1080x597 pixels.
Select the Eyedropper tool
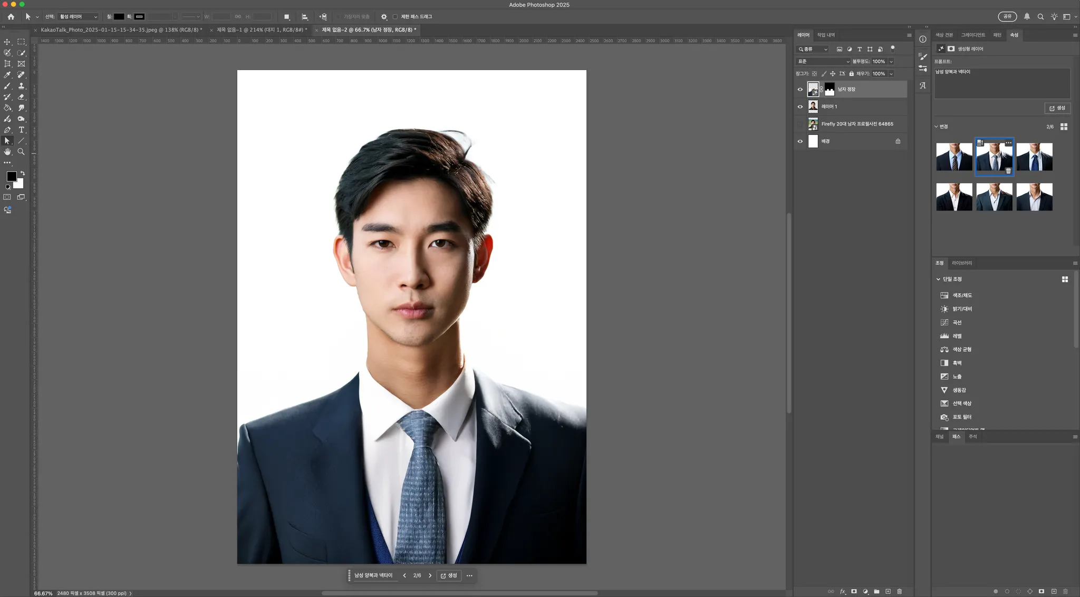[x=7, y=75]
